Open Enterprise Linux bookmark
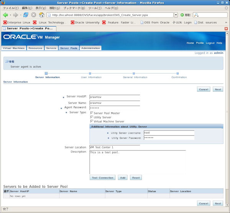Image resolution: width=230 pixels, height=213 pixels. pyautogui.click(x=17, y=23)
